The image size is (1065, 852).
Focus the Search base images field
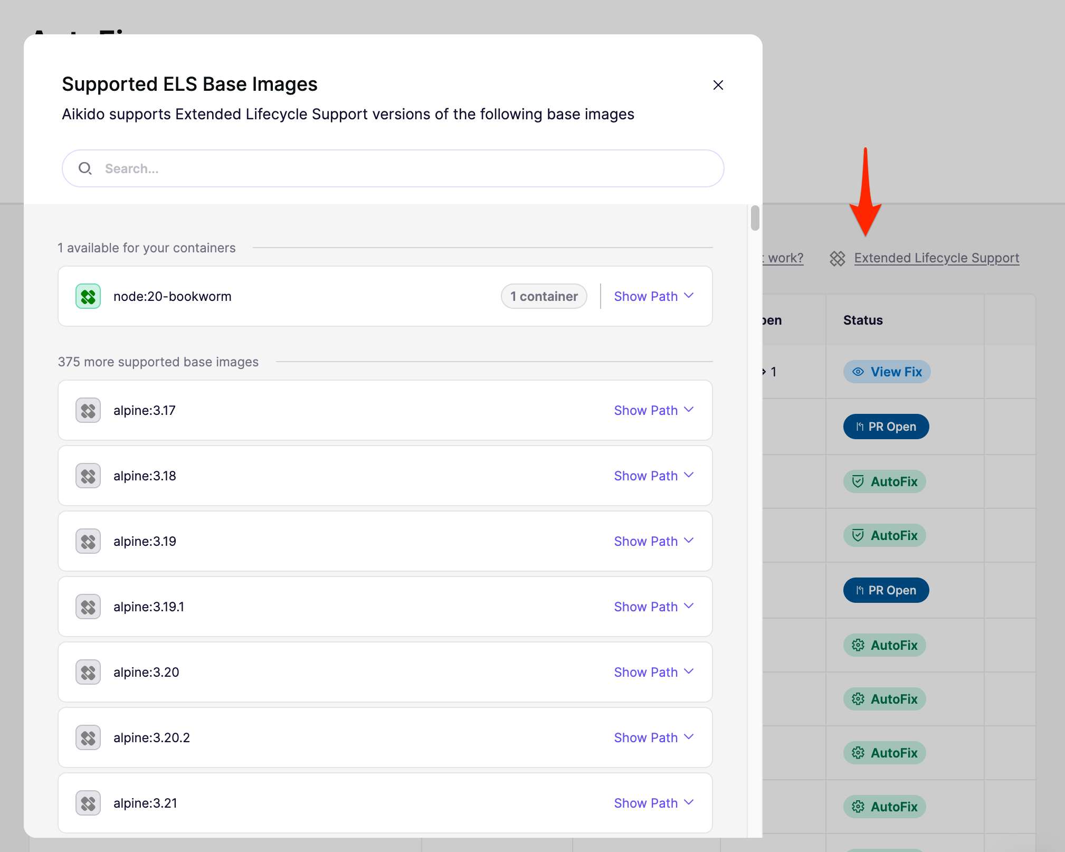coord(393,168)
